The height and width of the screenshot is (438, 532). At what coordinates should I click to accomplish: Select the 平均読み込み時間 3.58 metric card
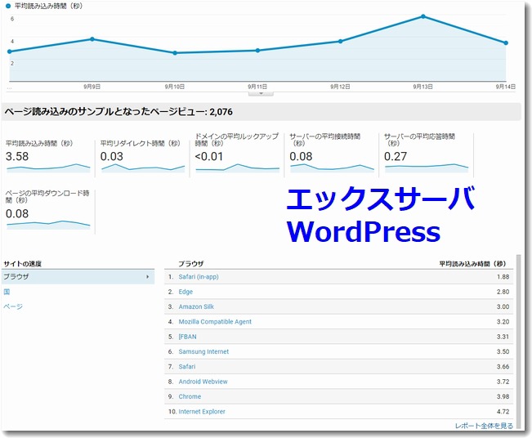48,155
